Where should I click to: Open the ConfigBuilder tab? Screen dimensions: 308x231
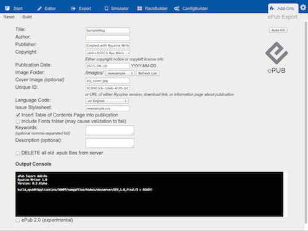click(x=191, y=9)
